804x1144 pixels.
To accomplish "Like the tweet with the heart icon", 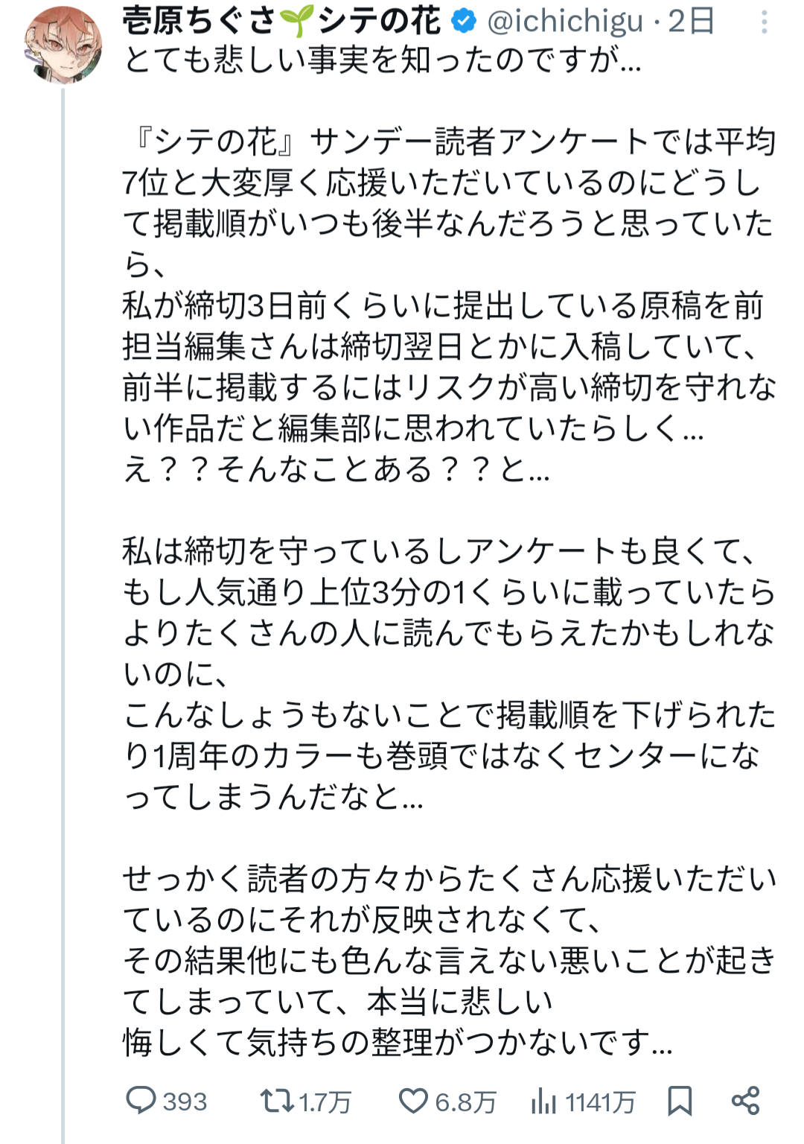I will [413, 1100].
